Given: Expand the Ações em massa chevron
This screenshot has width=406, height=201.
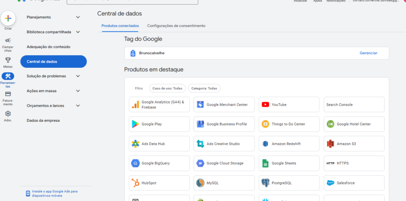Looking at the screenshot, I should point(78,91).
